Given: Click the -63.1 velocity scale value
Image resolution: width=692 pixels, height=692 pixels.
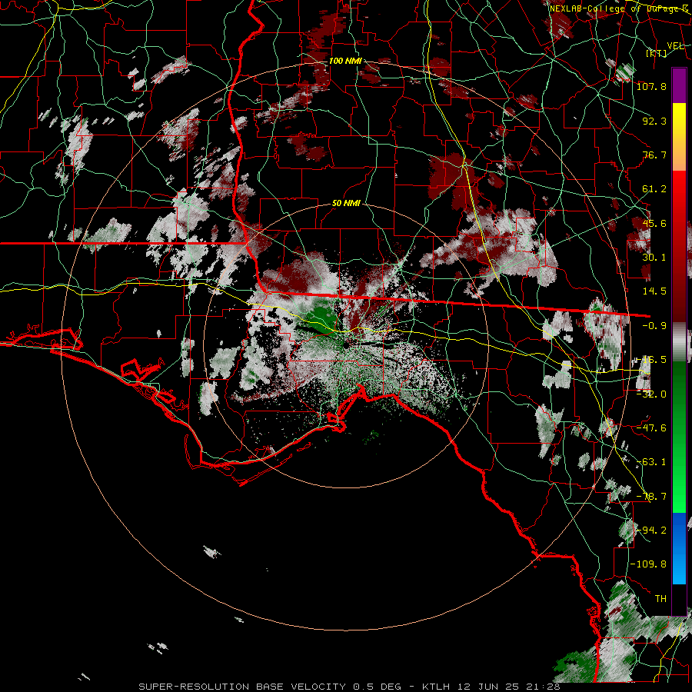Looking at the screenshot, I should pos(651,462).
